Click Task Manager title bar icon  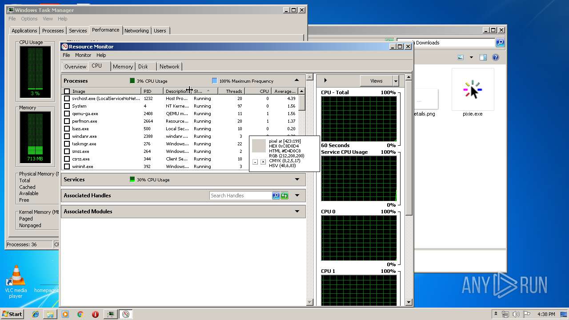pos(11,10)
